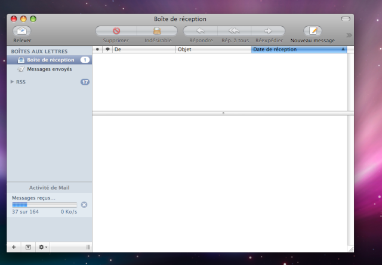Viewport: 382px width, 265px height.
Task: Zoom window with green button
Action: [x=33, y=19]
